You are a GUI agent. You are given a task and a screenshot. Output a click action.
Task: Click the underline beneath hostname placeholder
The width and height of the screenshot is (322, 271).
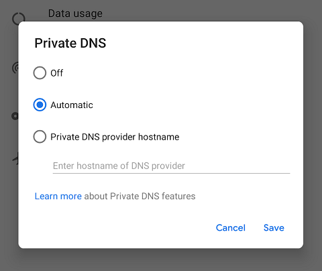coord(171,173)
